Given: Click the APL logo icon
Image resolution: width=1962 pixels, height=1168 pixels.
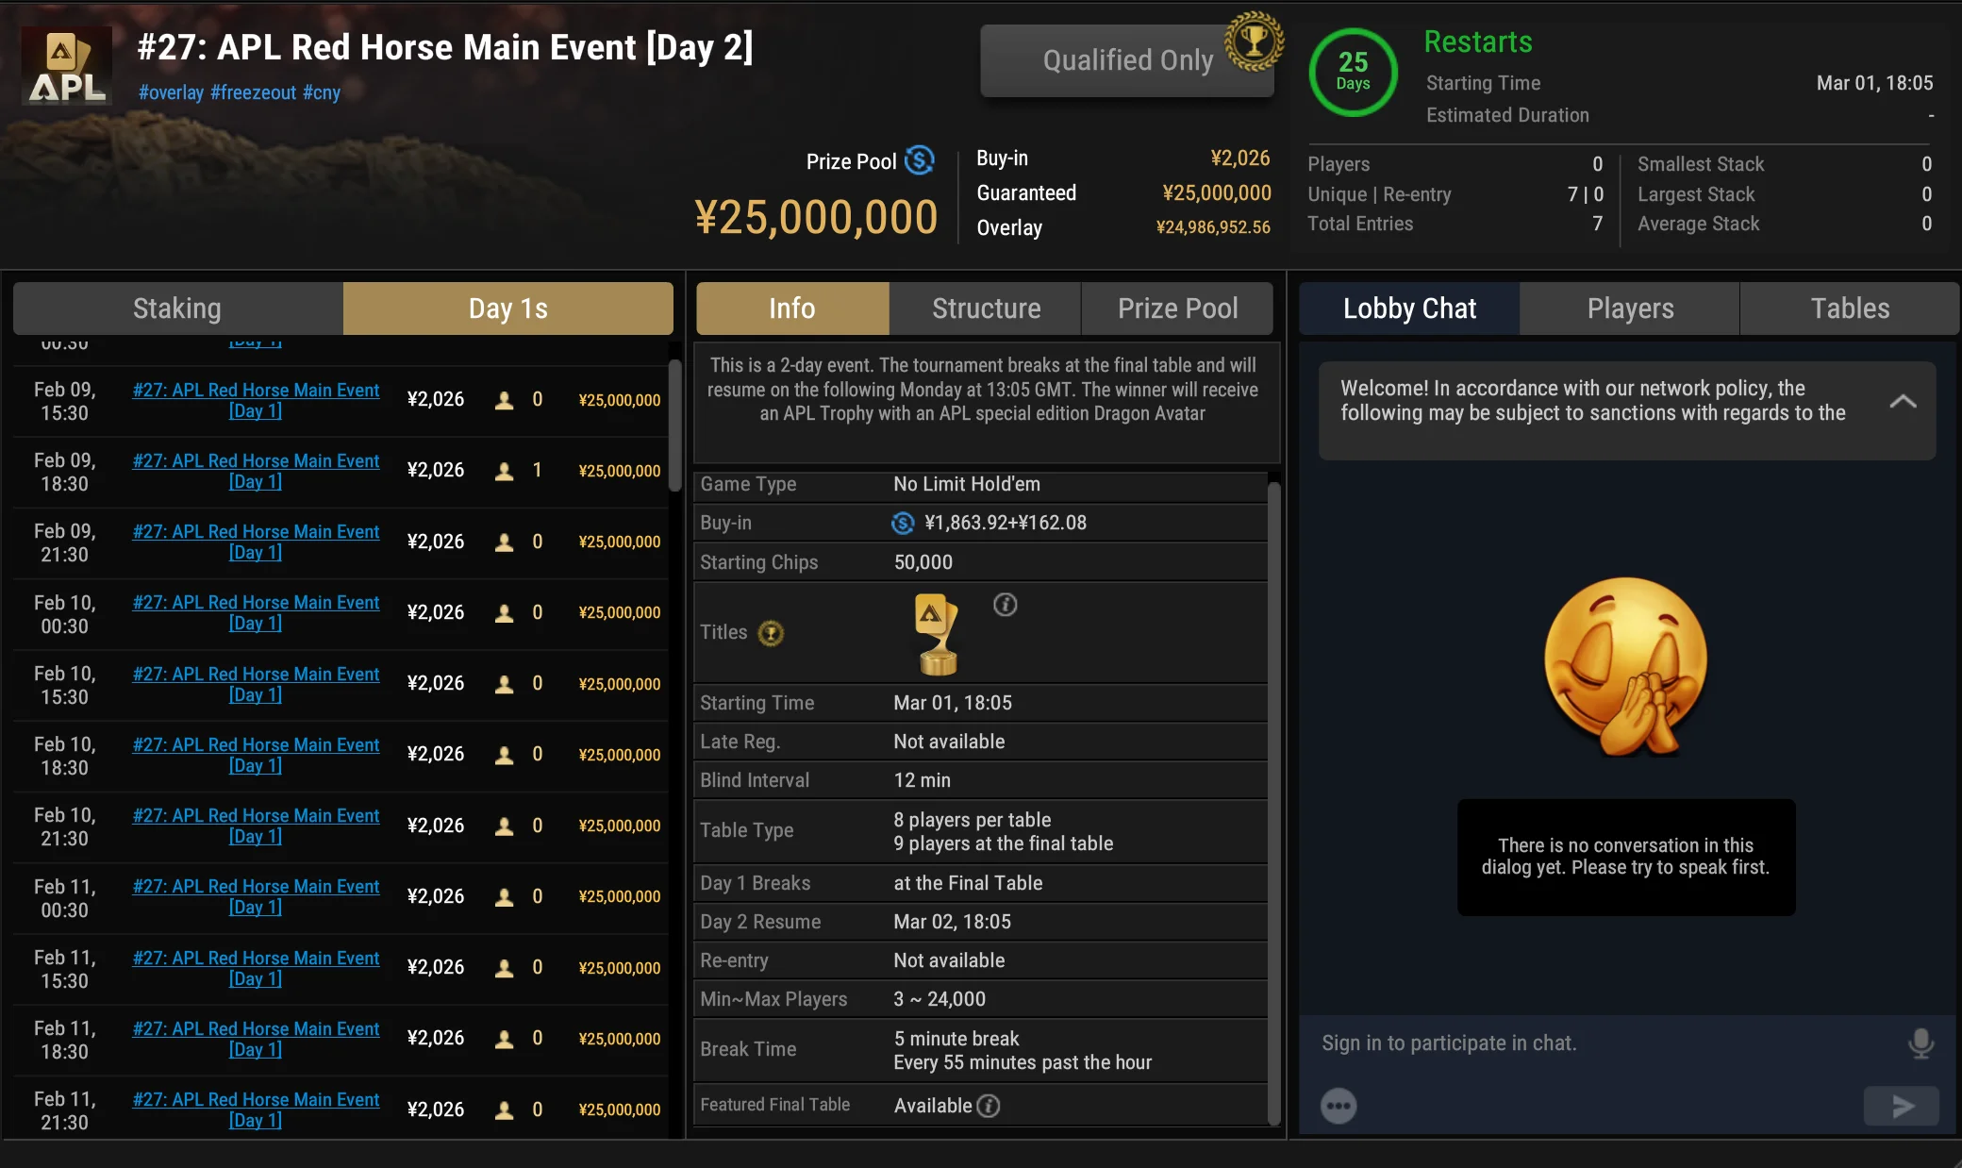Looking at the screenshot, I should pos(66,66).
